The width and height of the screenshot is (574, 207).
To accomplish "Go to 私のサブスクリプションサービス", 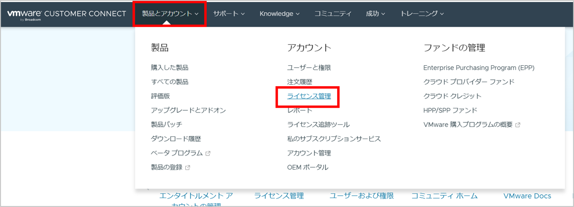I will click(334, 139).
